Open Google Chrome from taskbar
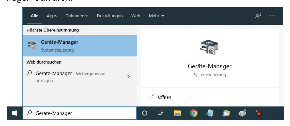The height and width of the screenshot is (126, 290). click(194, 113)
